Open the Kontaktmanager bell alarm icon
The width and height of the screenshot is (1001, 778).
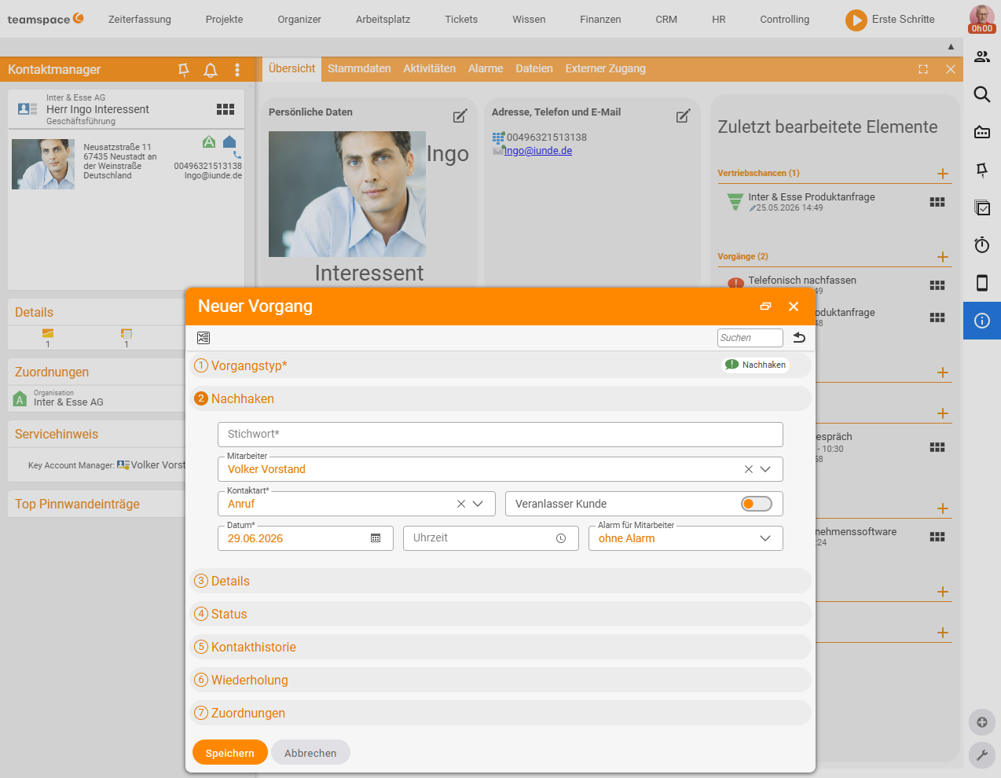tap(211, 70)
